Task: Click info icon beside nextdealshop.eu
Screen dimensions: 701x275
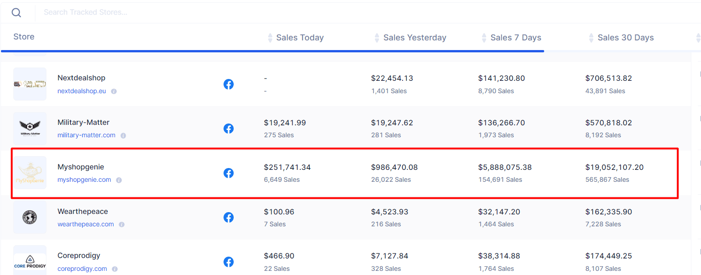Action: (114, 91)
